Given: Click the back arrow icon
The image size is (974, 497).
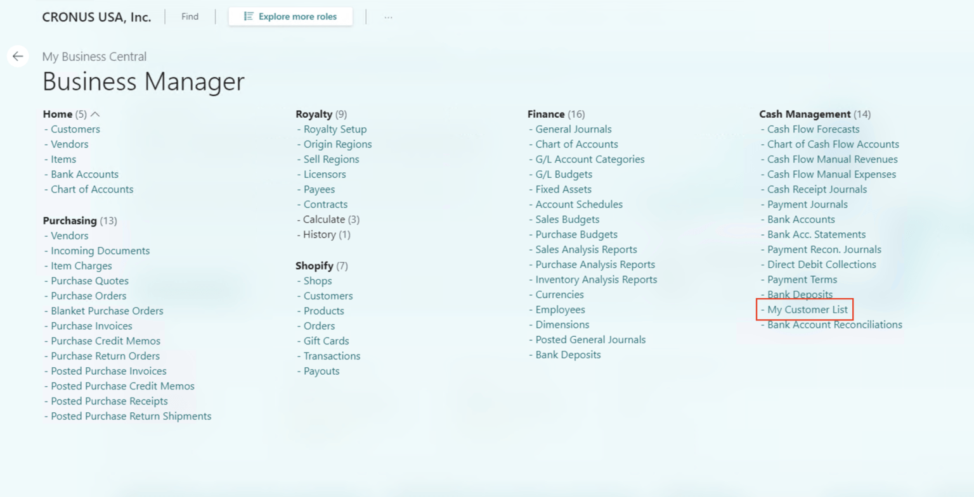Looking at the screenshot, I should click(x=18, y=56).
